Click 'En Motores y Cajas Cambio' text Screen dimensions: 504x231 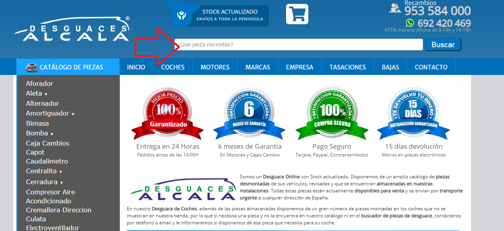[250, 155]
